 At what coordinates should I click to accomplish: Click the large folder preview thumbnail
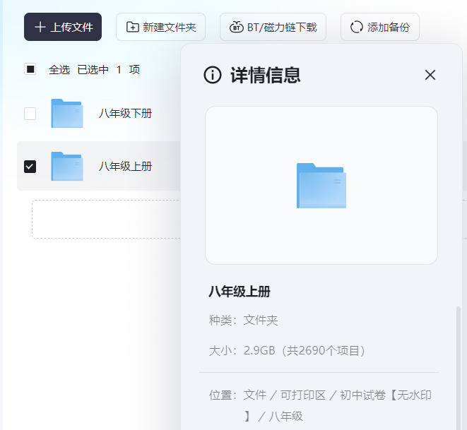[x=321, y=186]
